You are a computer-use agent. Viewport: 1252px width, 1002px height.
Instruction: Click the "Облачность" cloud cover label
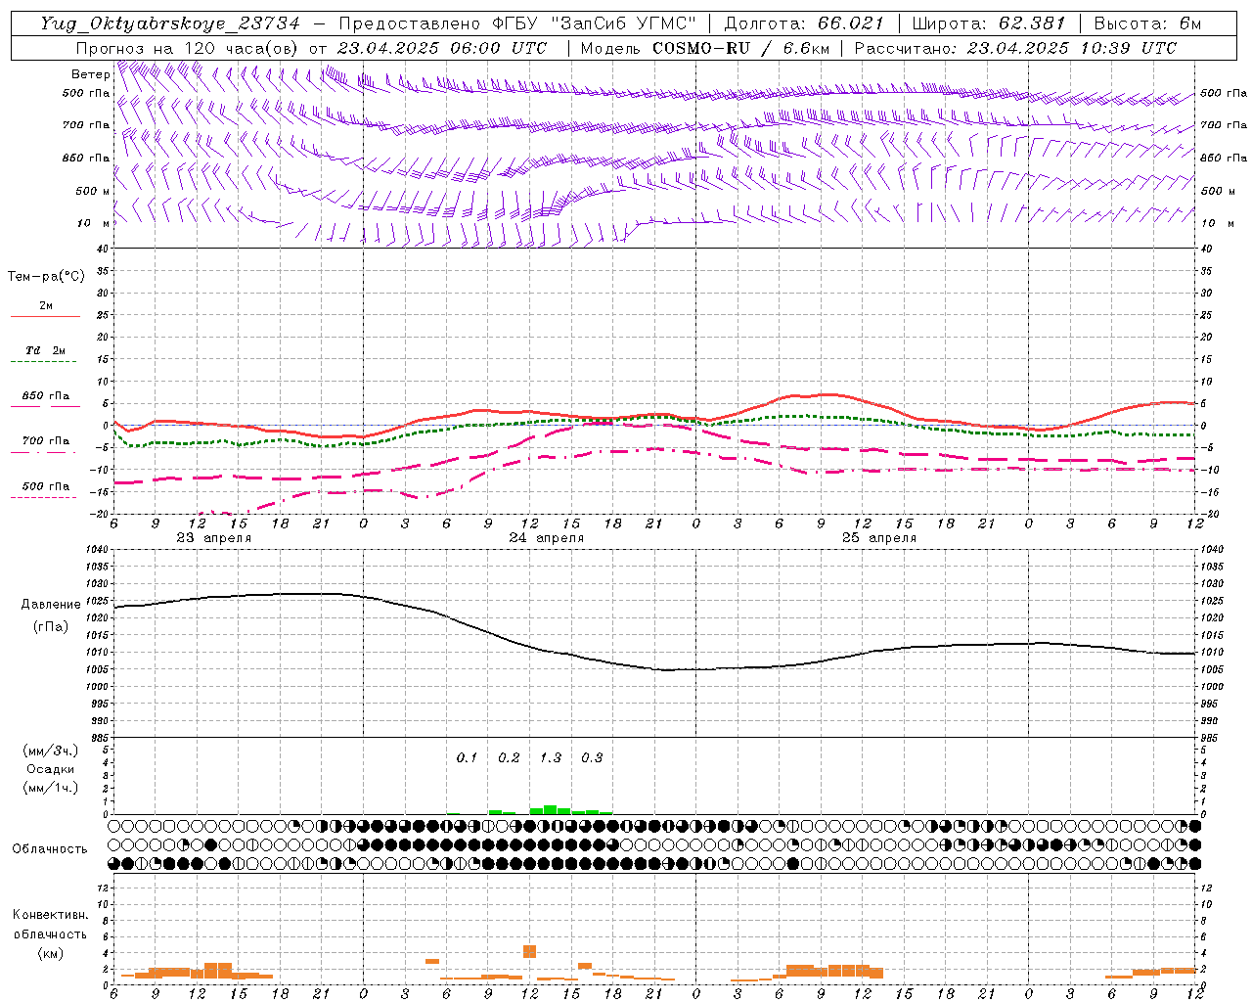click(50, 849)
